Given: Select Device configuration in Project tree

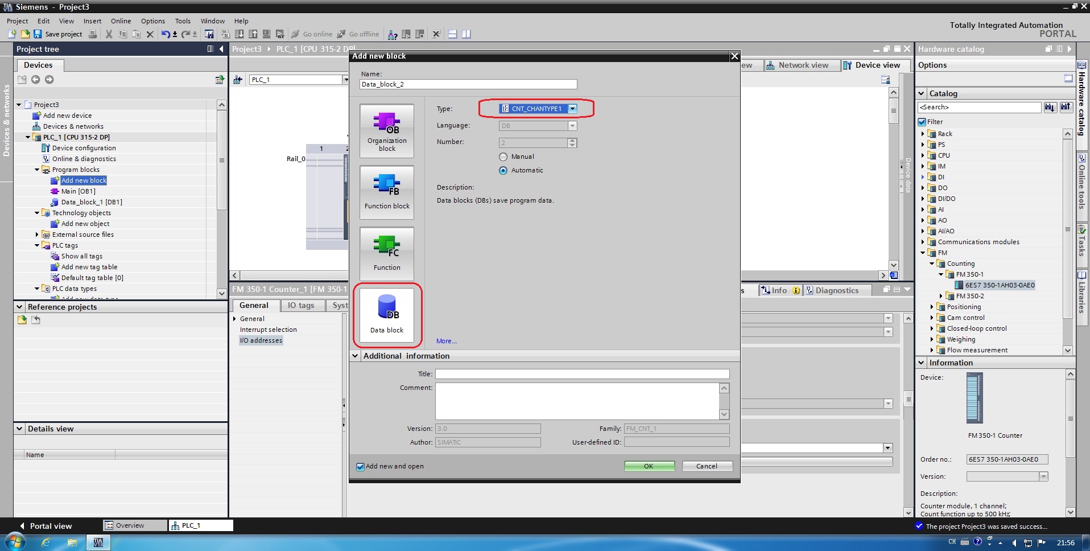Looking at the screenshot, I should pyautogui.click(x=84, y=148).
